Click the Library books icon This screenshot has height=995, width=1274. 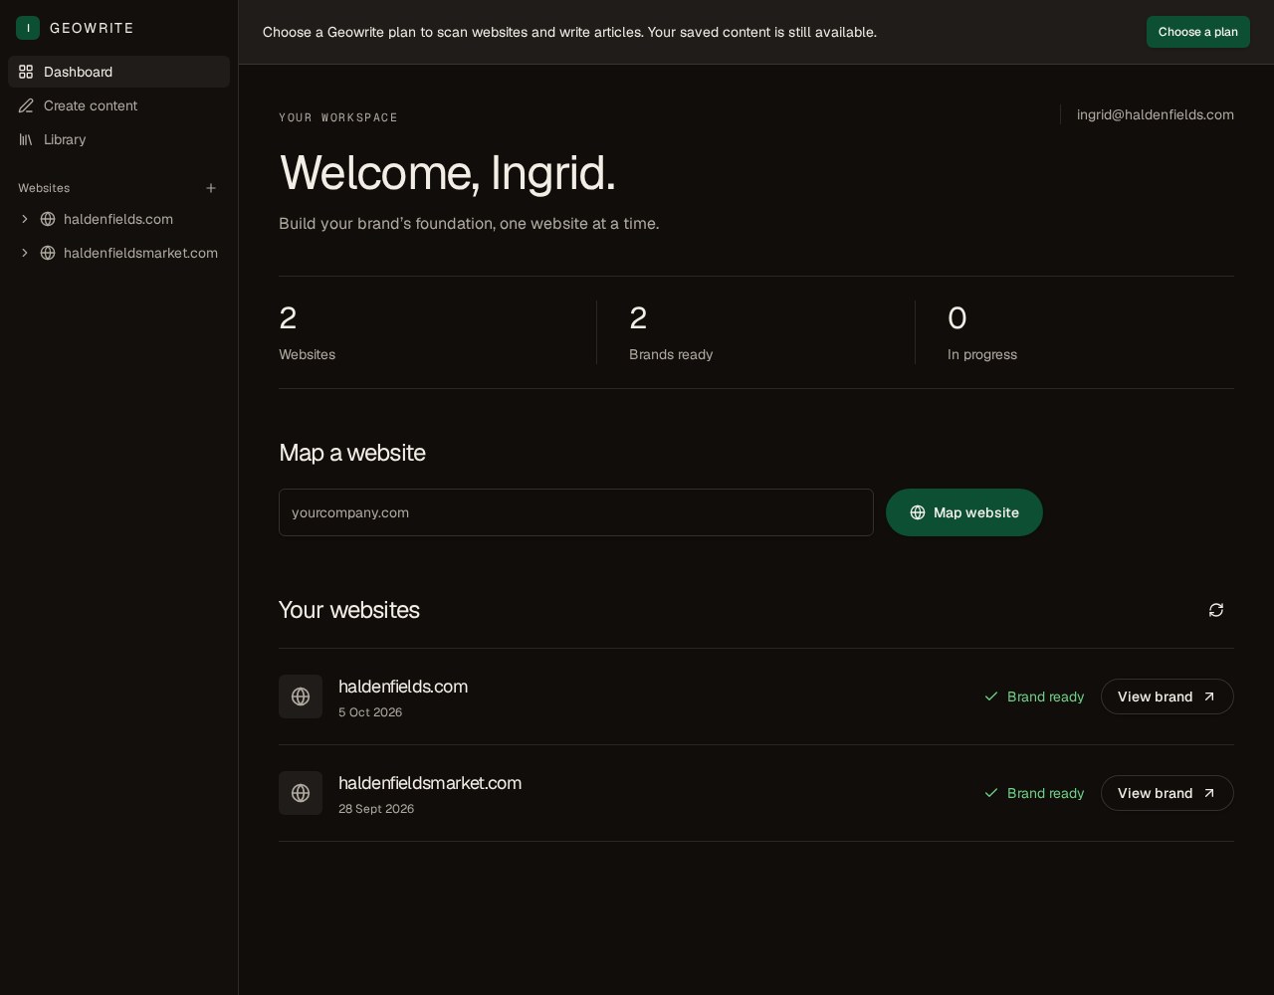tap(26, 139)
